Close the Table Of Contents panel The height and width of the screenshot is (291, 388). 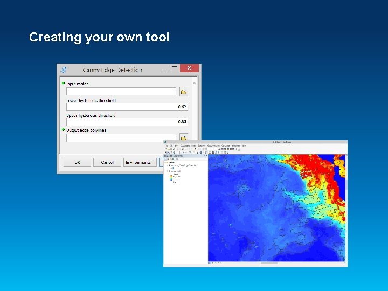point(206,156)
